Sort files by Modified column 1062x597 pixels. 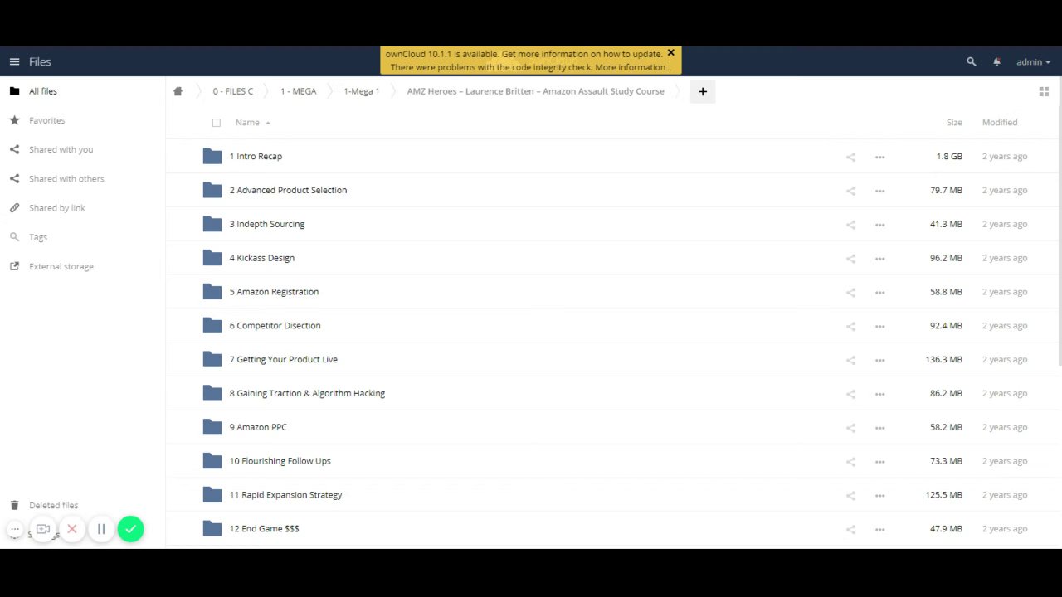(1000, 123)
